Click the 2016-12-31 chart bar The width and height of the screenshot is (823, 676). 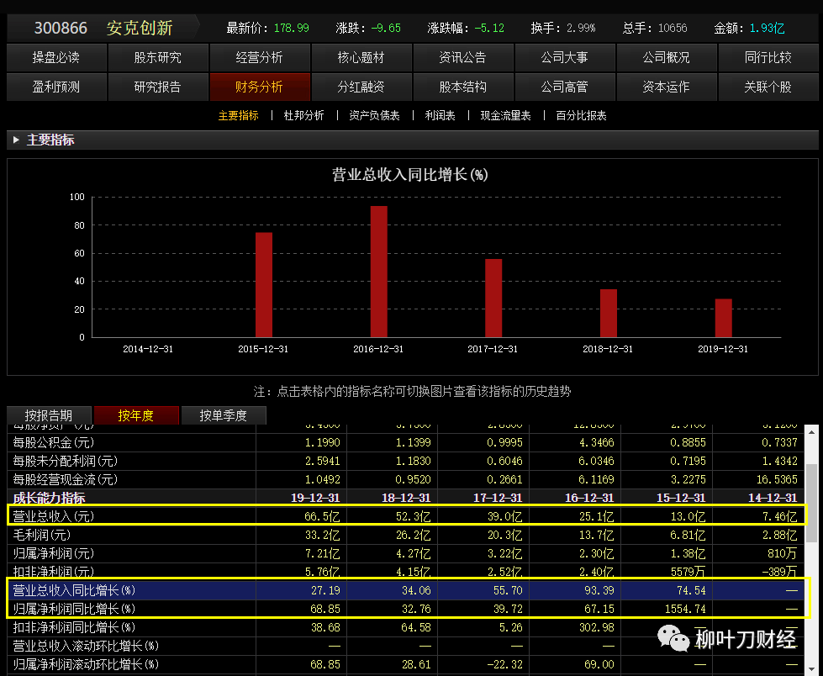(x=378, y=272)
